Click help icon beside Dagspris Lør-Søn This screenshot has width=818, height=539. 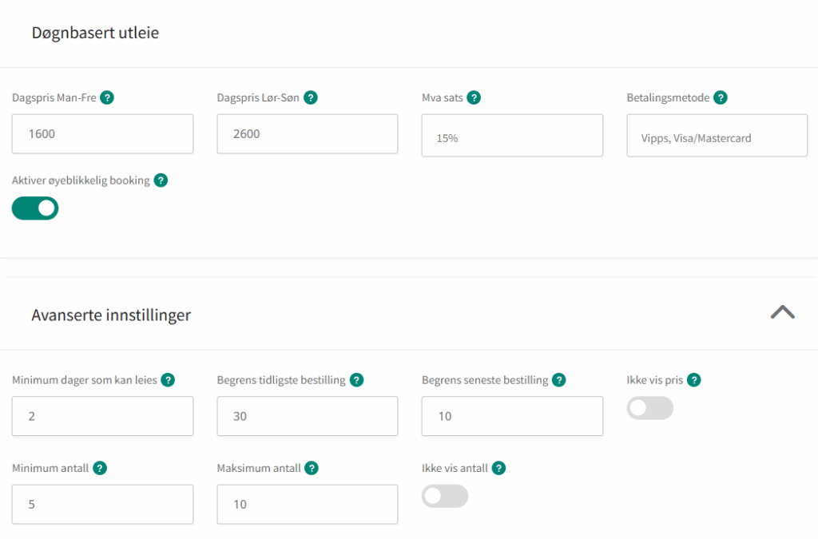(311, 98)
